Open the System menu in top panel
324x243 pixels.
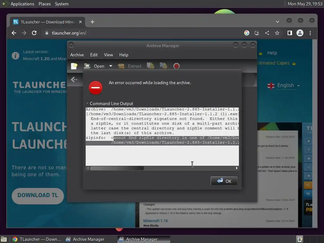[62, 4]
